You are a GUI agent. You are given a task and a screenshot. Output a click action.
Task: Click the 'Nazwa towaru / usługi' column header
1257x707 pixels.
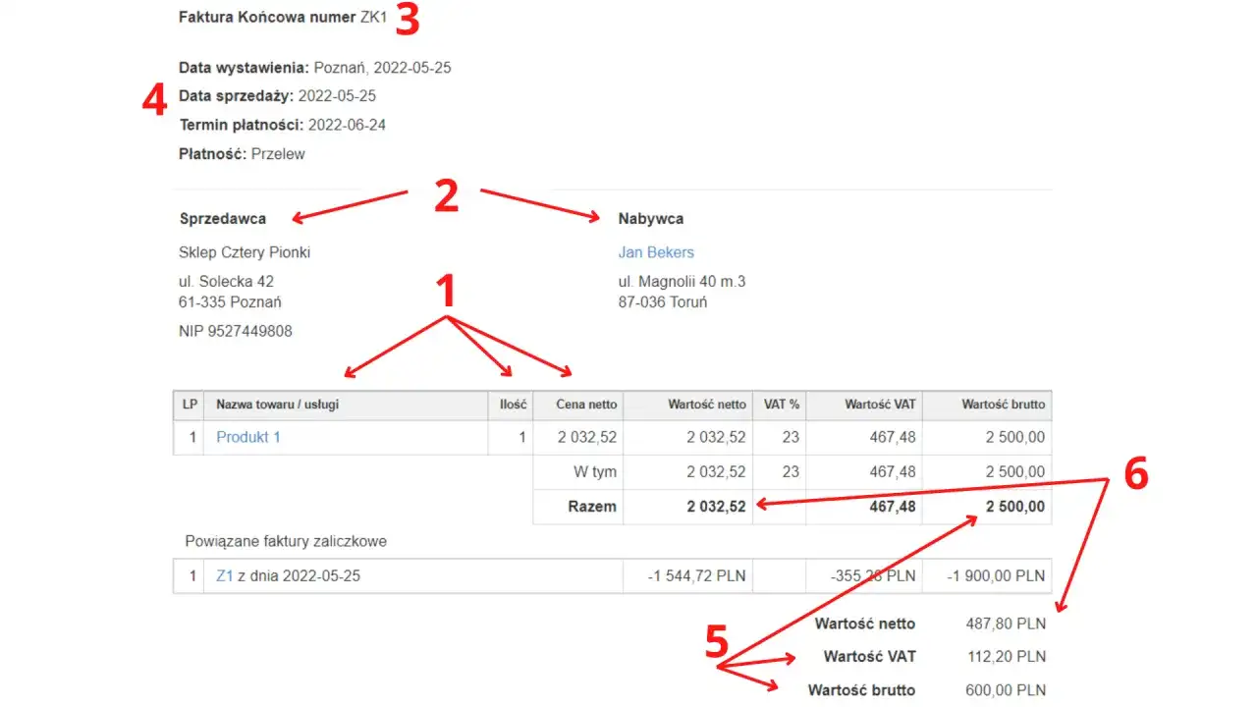click(277, 405)
